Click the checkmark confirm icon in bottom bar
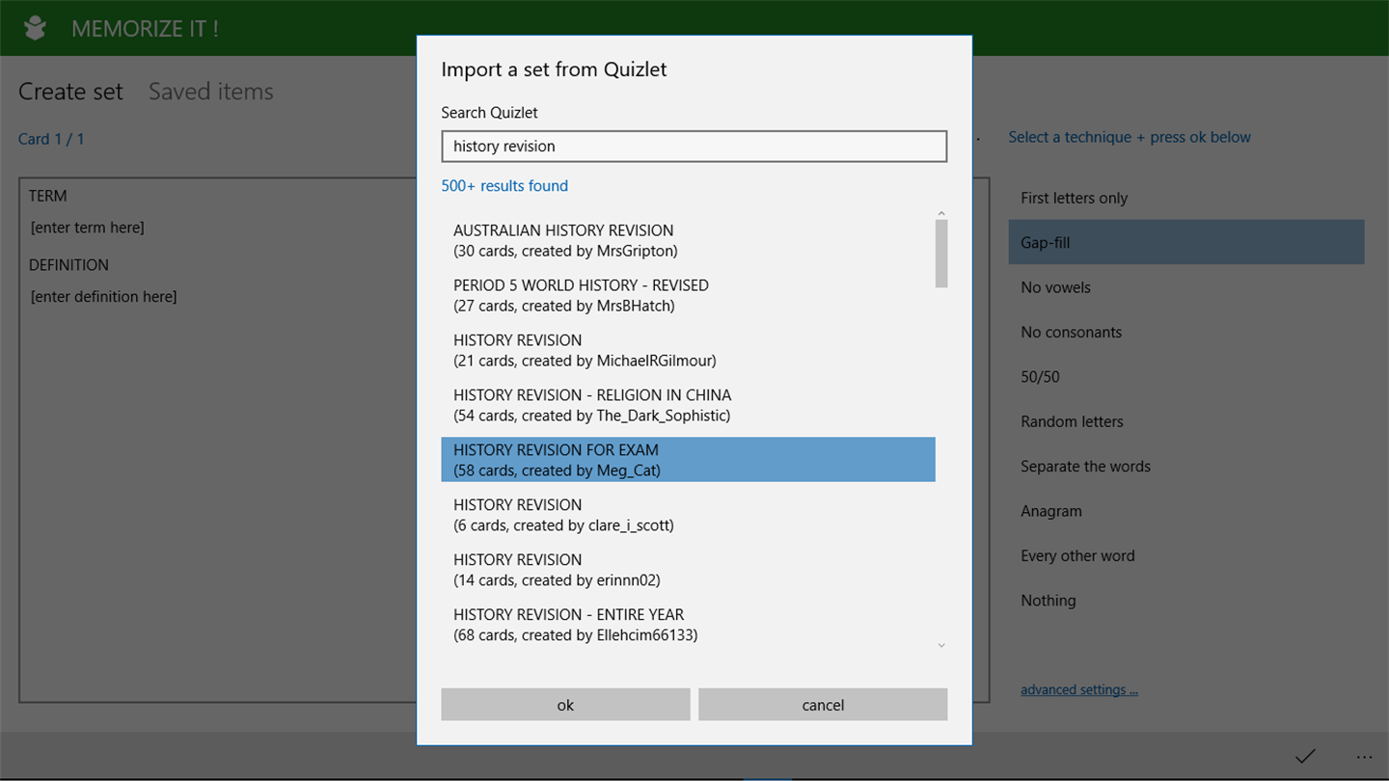 tap(1305, 756)
